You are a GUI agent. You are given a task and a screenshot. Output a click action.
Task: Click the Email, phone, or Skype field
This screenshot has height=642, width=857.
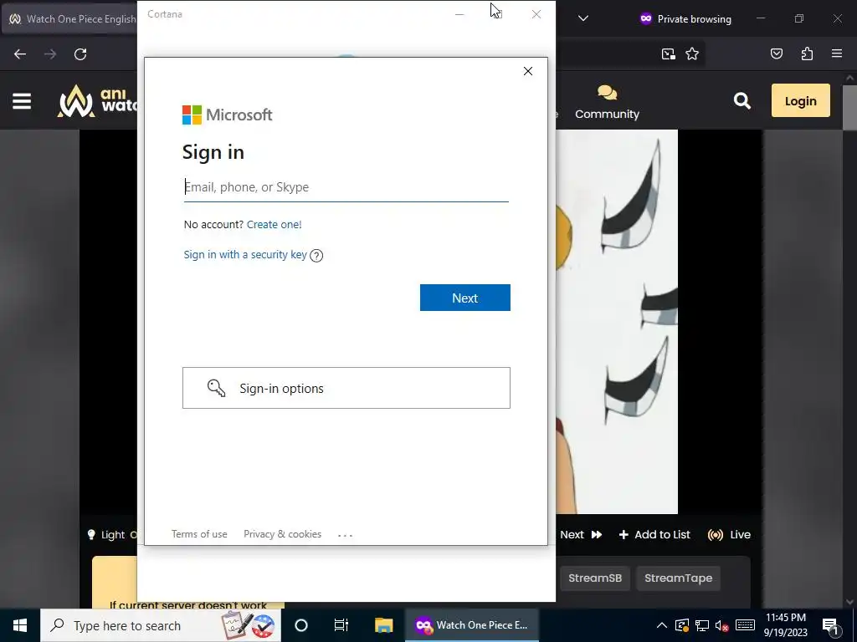346,187
